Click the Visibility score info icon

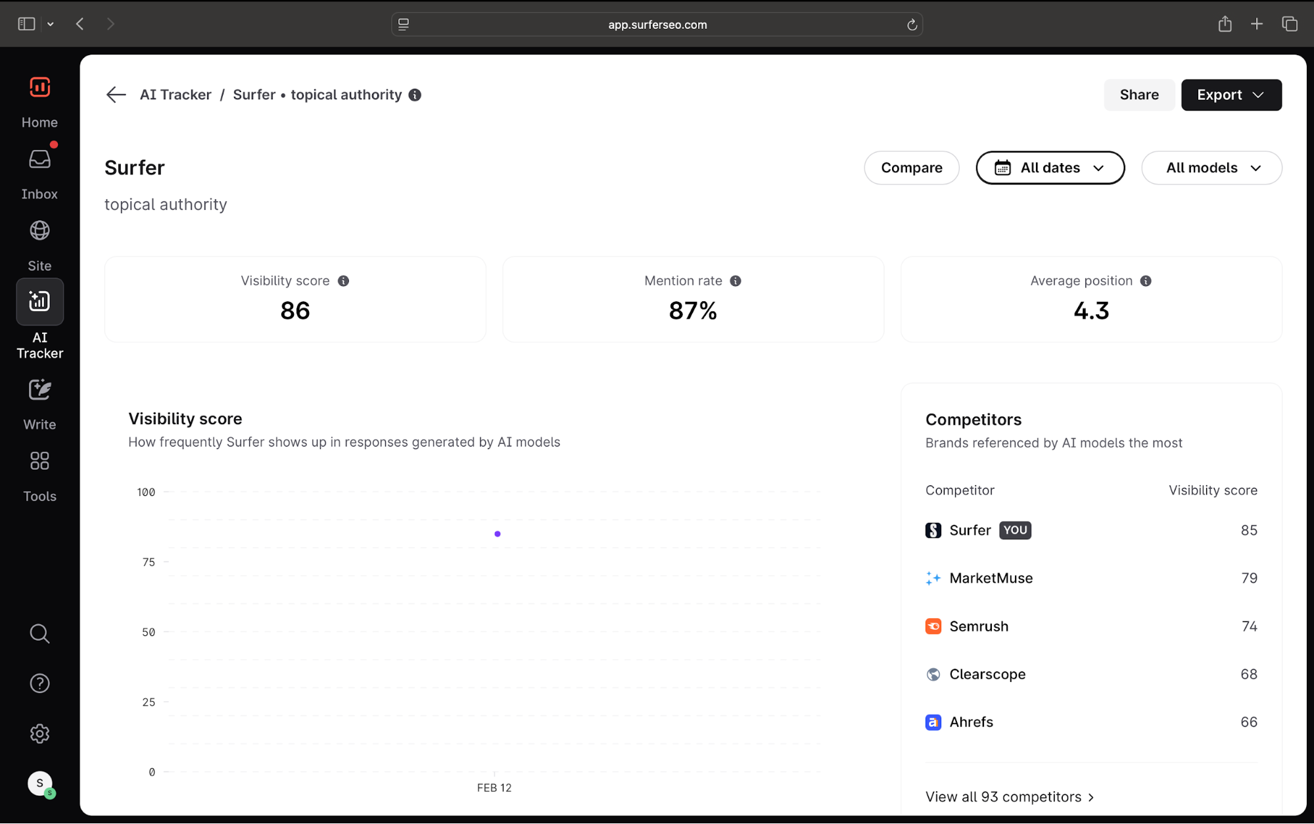click(343, 281)
